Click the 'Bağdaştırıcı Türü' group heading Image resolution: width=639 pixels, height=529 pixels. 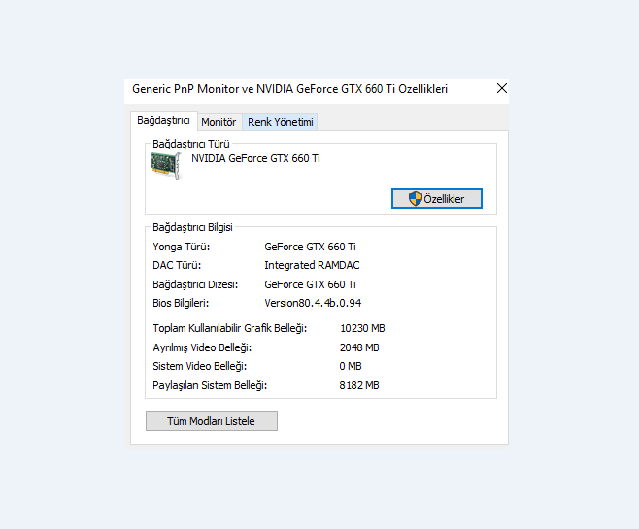[x=190, y=144]
